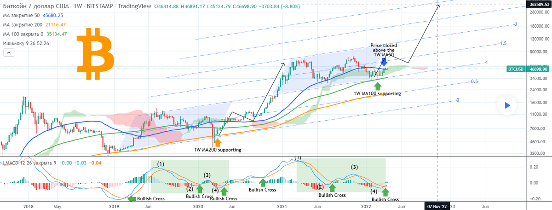Click channel level label 2
The image size is (552, 210).
[517, 24]
